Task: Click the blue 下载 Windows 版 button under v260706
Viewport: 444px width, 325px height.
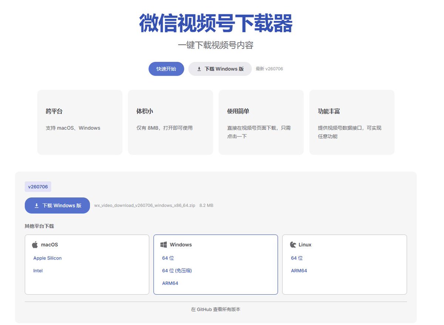Action: click(57, 205)
